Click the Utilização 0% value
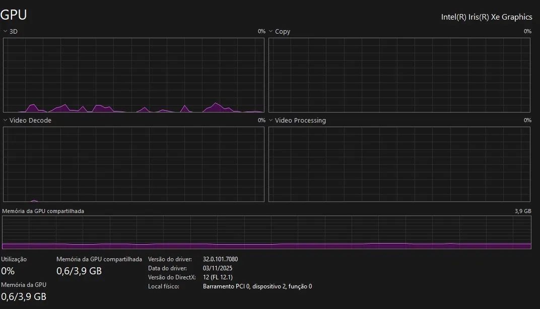Image resolution: width=540 pixels, height=309 pixels. tap(8, 271)
